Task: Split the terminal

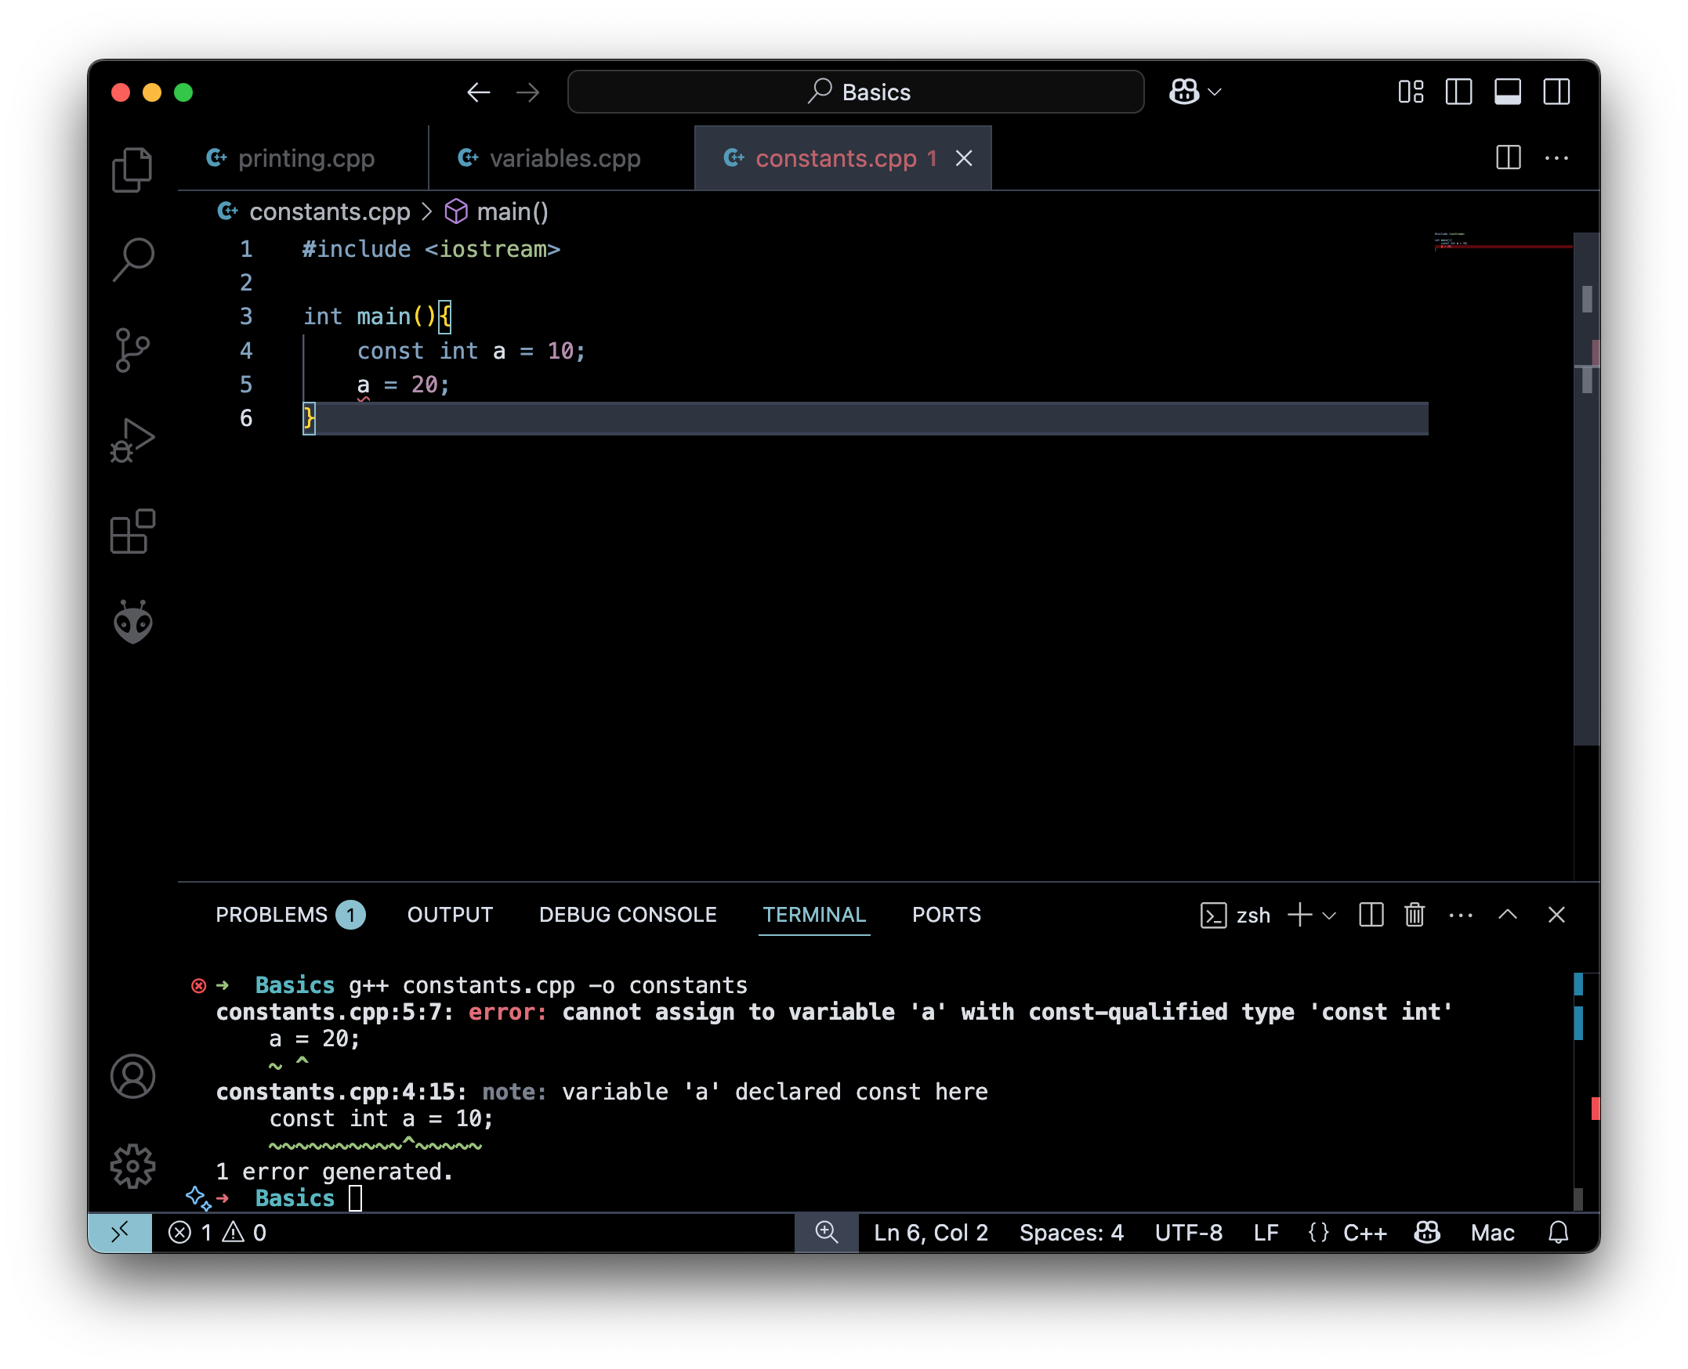Action: (1371, 915)
